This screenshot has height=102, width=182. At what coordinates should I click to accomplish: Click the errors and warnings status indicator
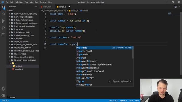5,101
